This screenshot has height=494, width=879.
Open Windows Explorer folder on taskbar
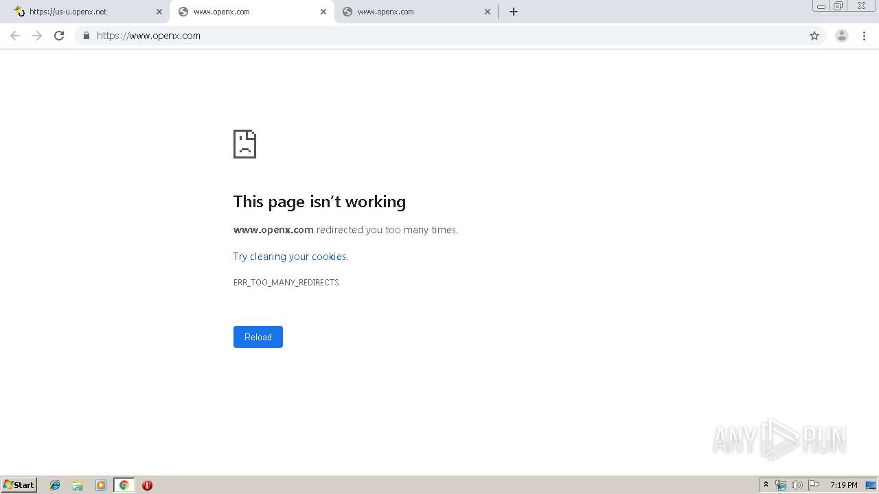point(78,485)
